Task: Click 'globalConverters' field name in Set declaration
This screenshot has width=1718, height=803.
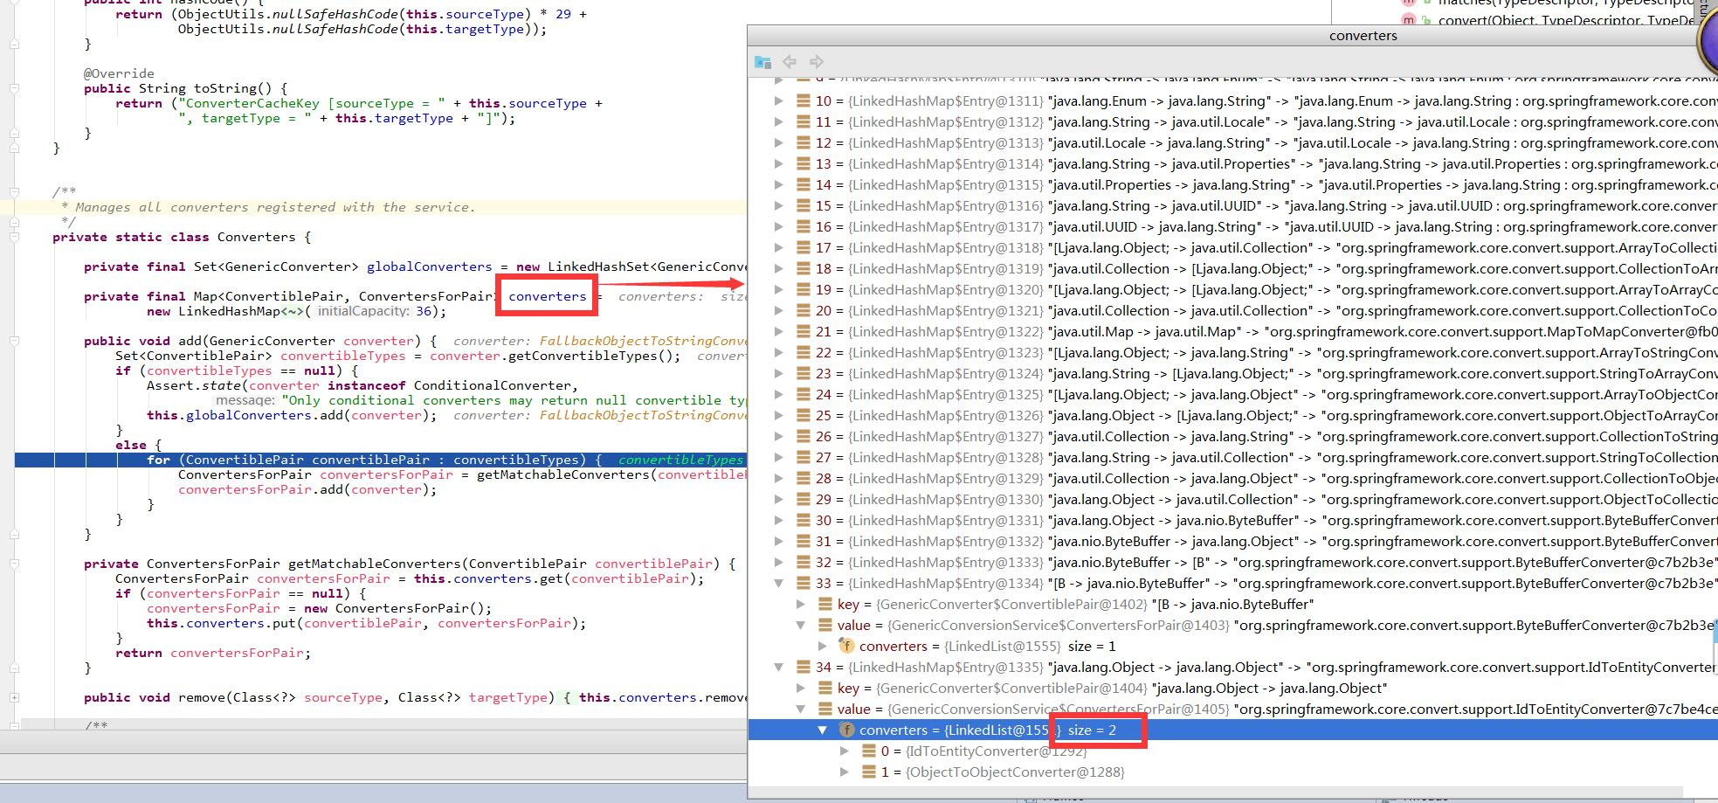Action: click(x=429, y=267)
